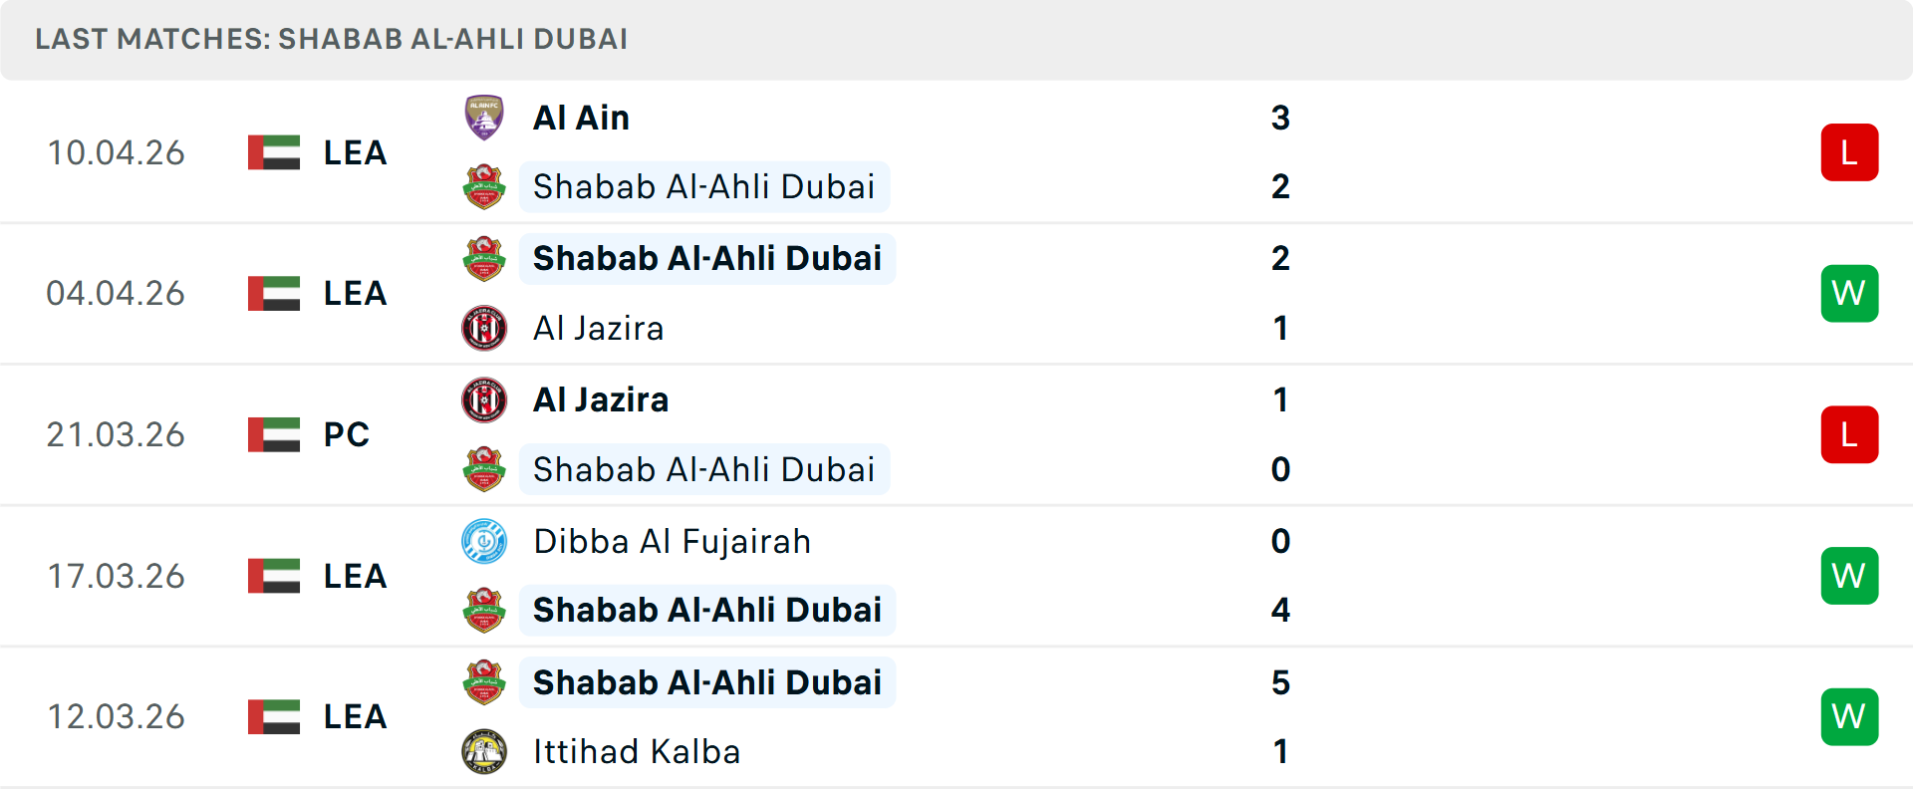Click the green W badge for the Al Jazira win
This screenshot has width=1913, height=789.
tap(1849, 293)
